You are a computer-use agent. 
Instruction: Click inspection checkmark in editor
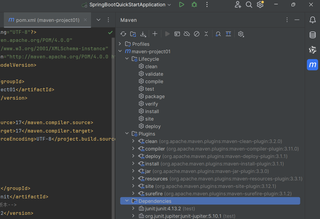click(x=110, y=32)
